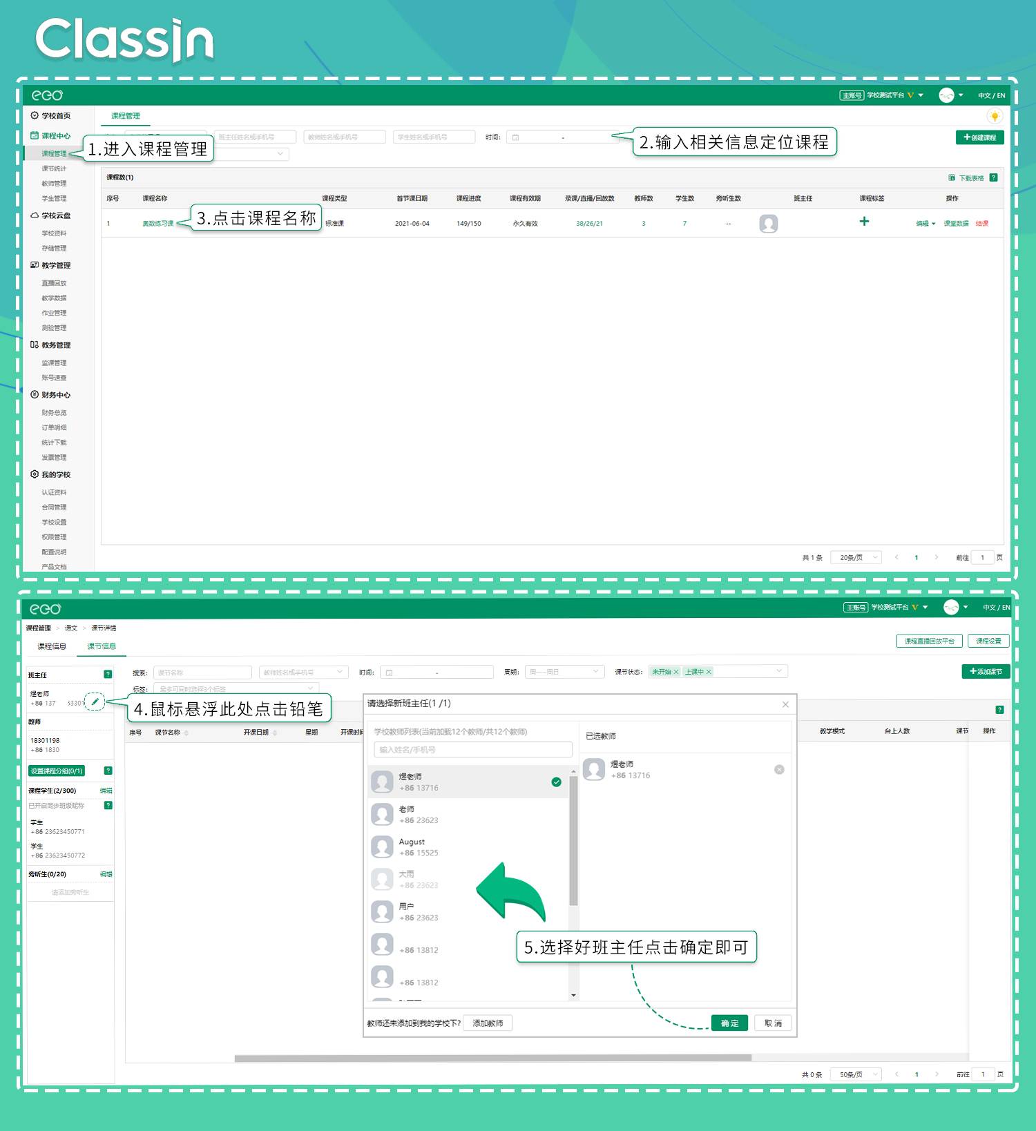Screen dimensions: 1036x1131
Task: Click the 创建课程 button
Action: (x=979, y=137)
